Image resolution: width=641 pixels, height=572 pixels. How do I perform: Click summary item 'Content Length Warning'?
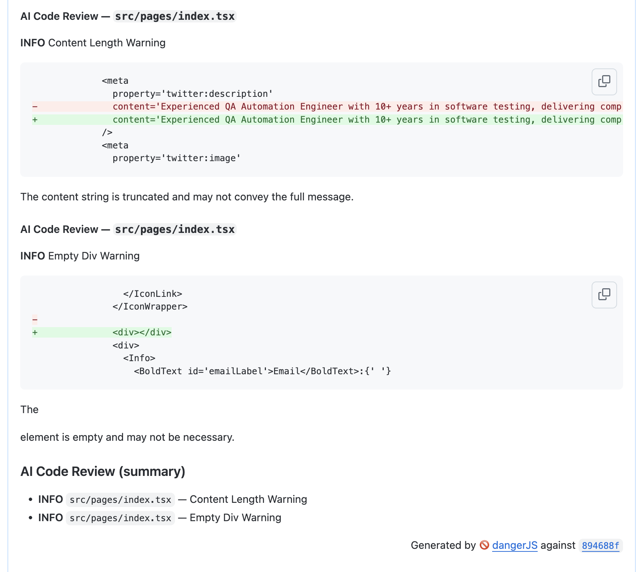[248, 499]
